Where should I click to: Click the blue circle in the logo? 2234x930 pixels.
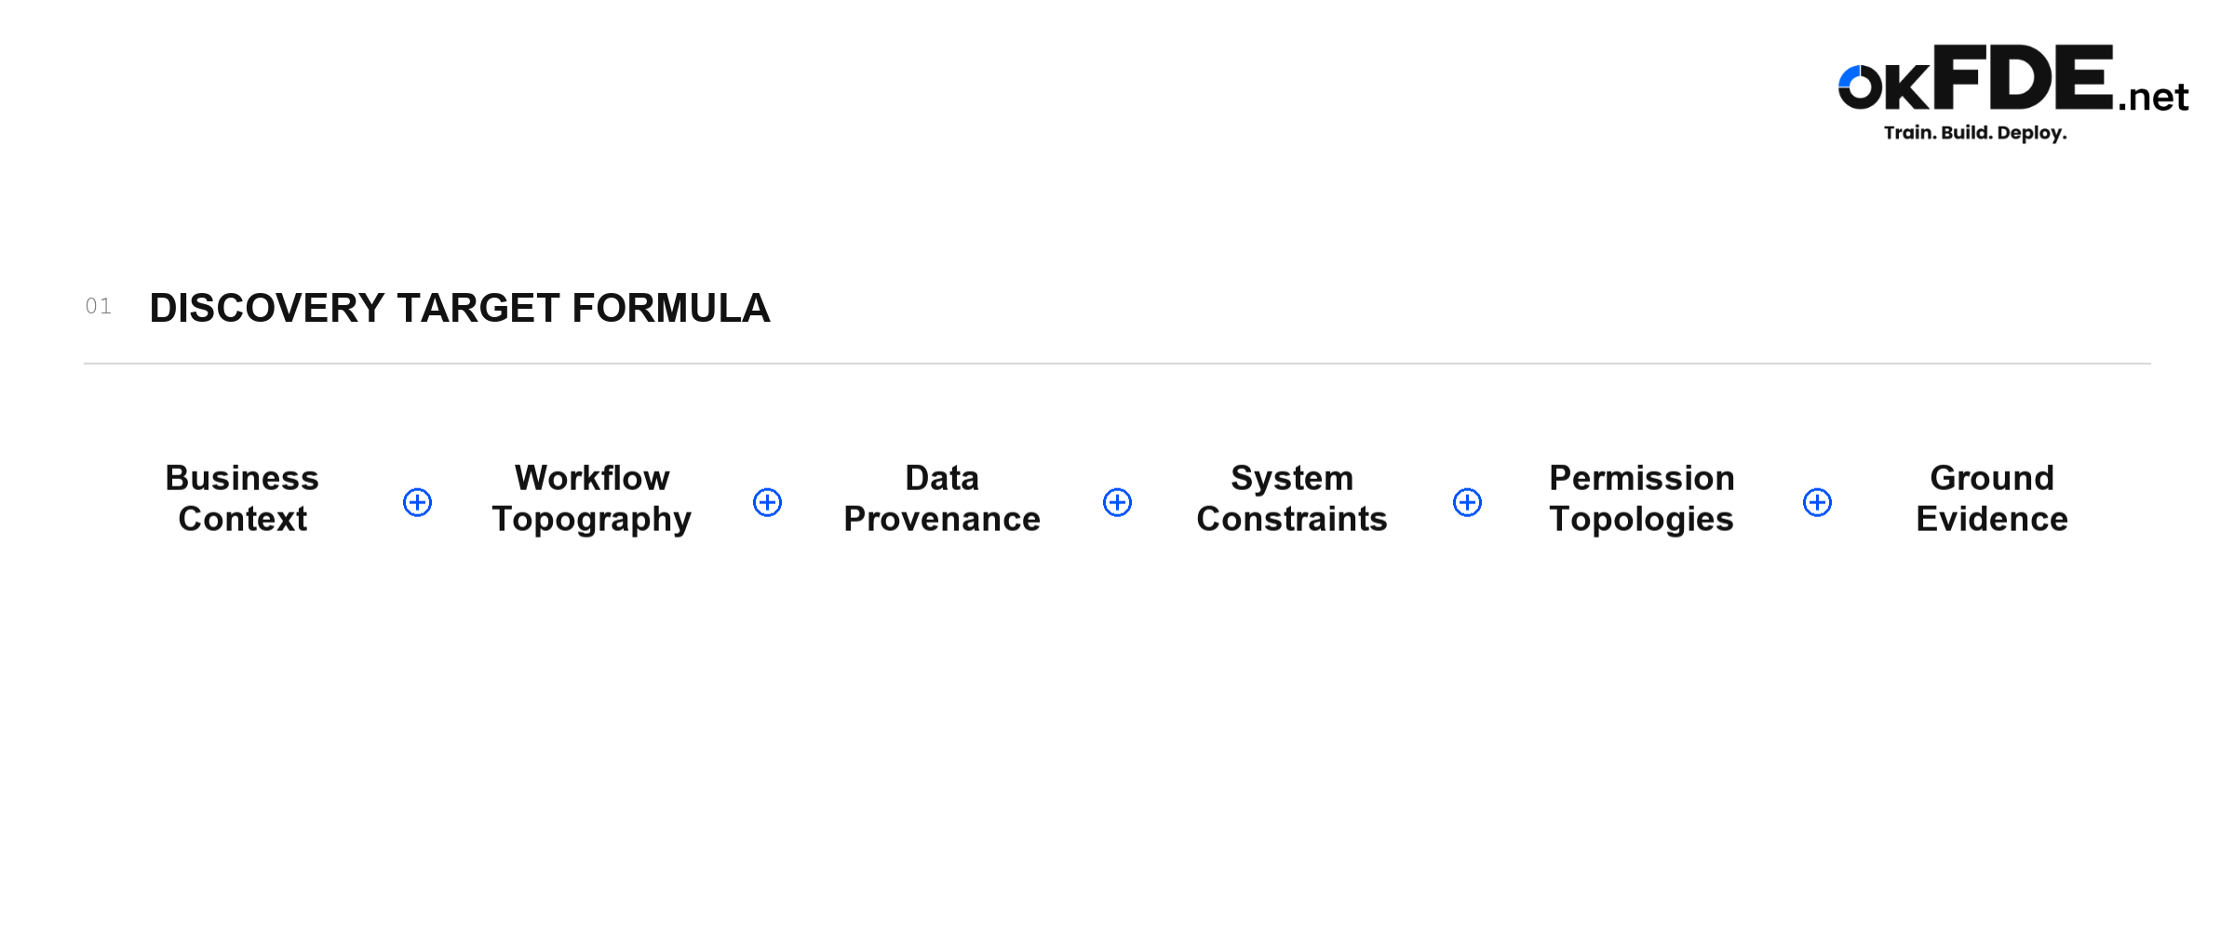coord(1861,87)
